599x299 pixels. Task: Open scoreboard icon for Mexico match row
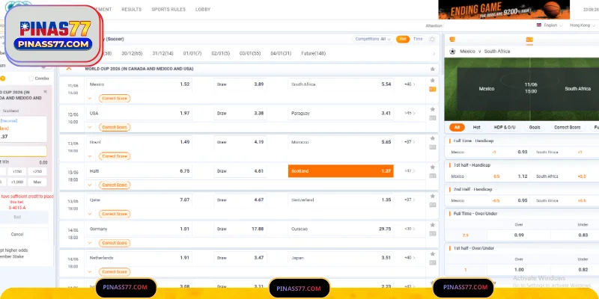pos(433,89)
